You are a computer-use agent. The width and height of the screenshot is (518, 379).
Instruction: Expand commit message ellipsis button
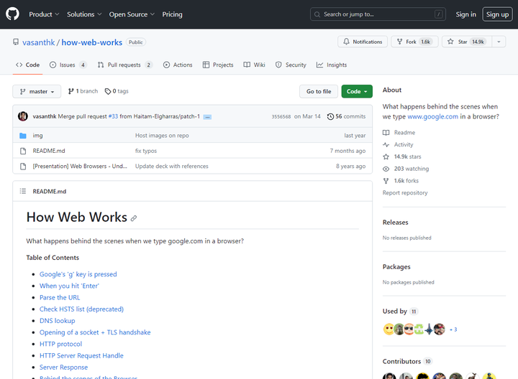tap(207, 117)
